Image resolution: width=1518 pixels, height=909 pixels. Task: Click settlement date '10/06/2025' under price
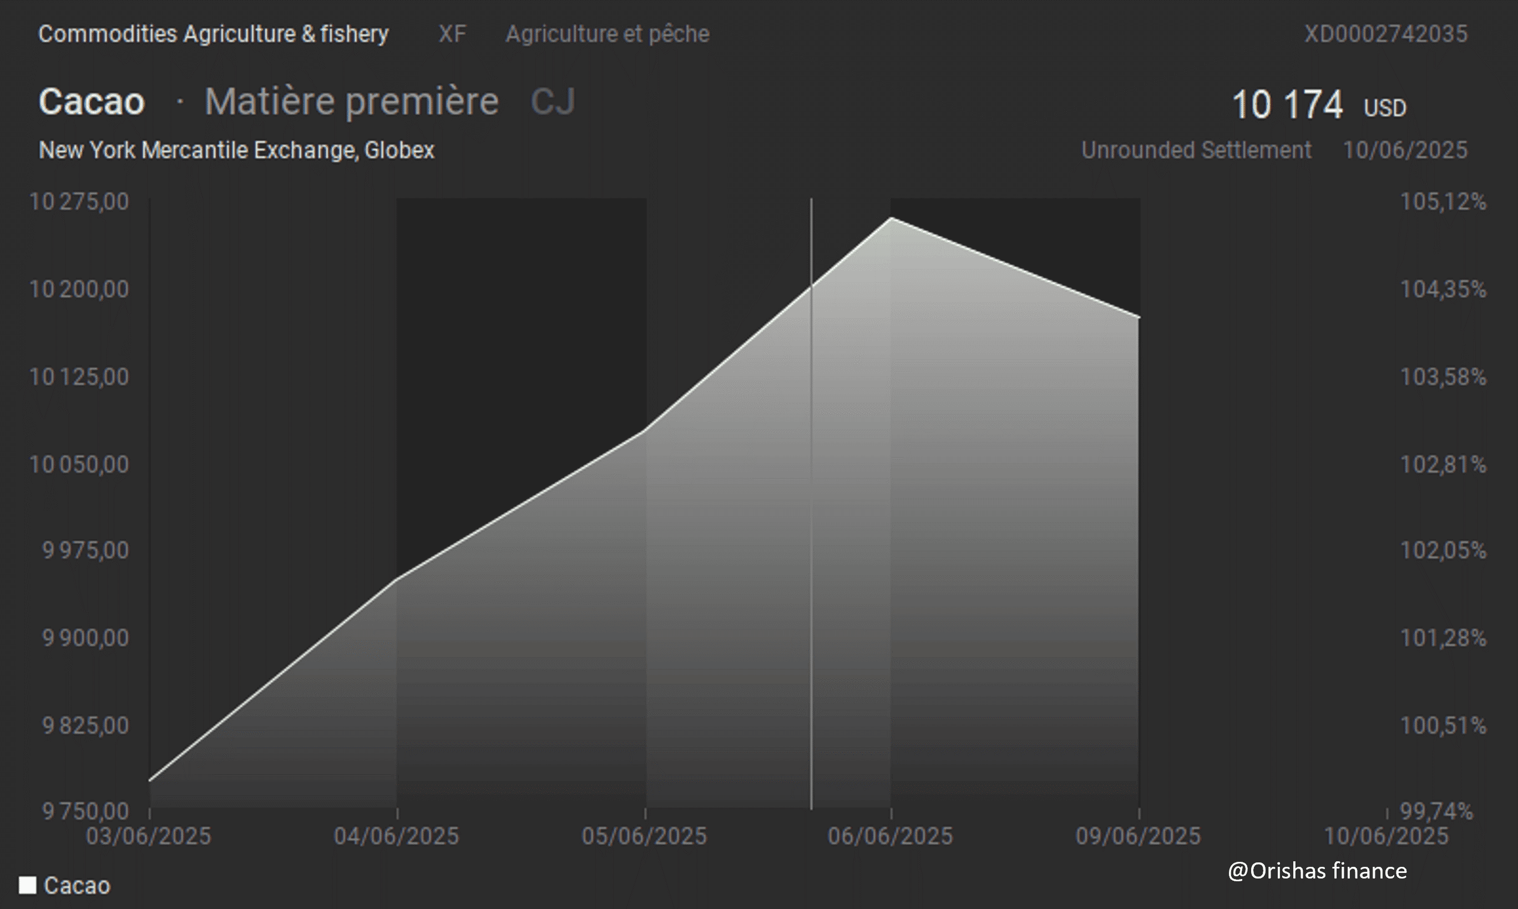click(x=1405, y=150)
